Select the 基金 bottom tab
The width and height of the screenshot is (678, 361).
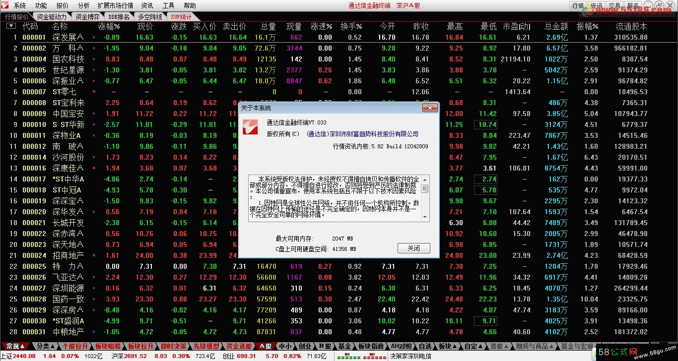pos(345,346)
